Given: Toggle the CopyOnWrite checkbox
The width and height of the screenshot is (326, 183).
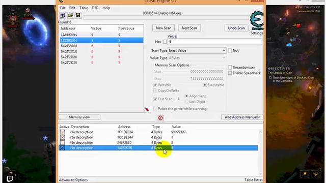Looking at the screenshot, I should [x=155, y=90].
